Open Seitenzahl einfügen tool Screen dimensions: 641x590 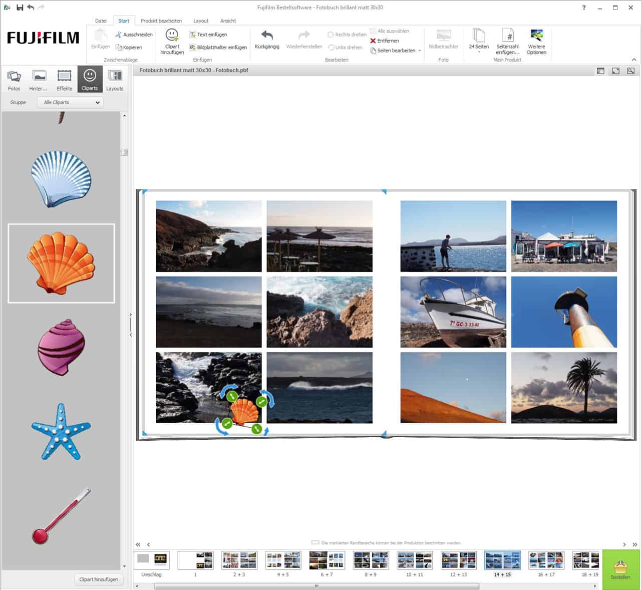[507, 36]
